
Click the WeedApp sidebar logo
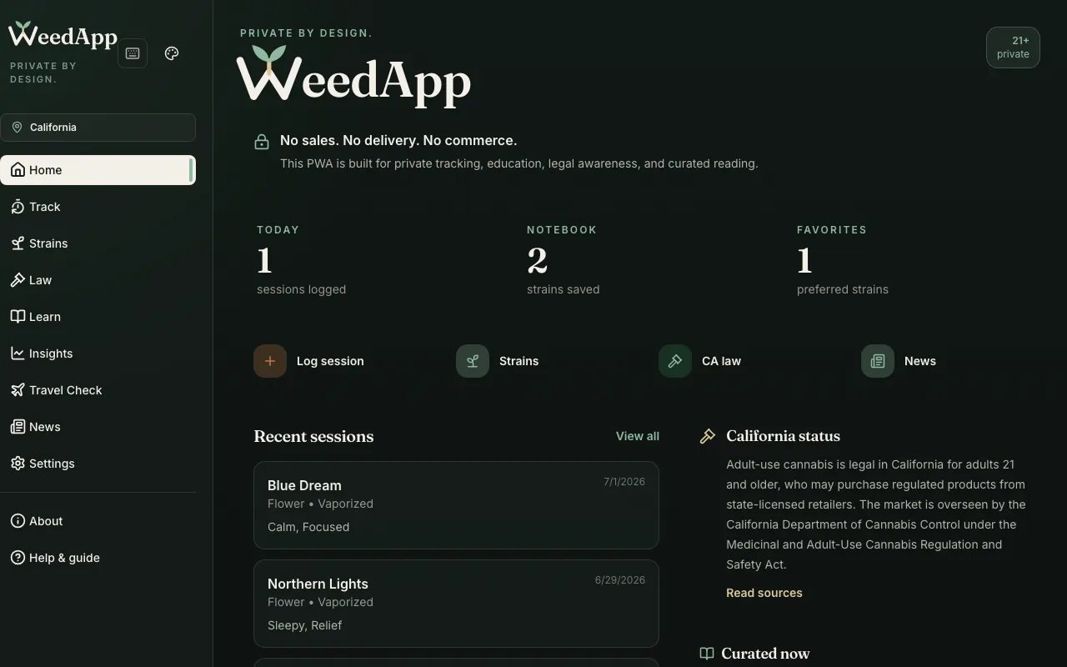tap(63, 35)
